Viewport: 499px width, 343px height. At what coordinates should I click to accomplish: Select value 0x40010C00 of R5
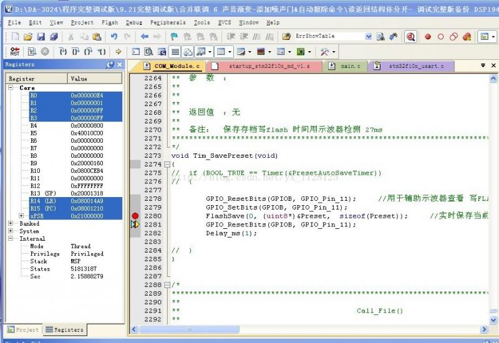(x=87, y=133)
